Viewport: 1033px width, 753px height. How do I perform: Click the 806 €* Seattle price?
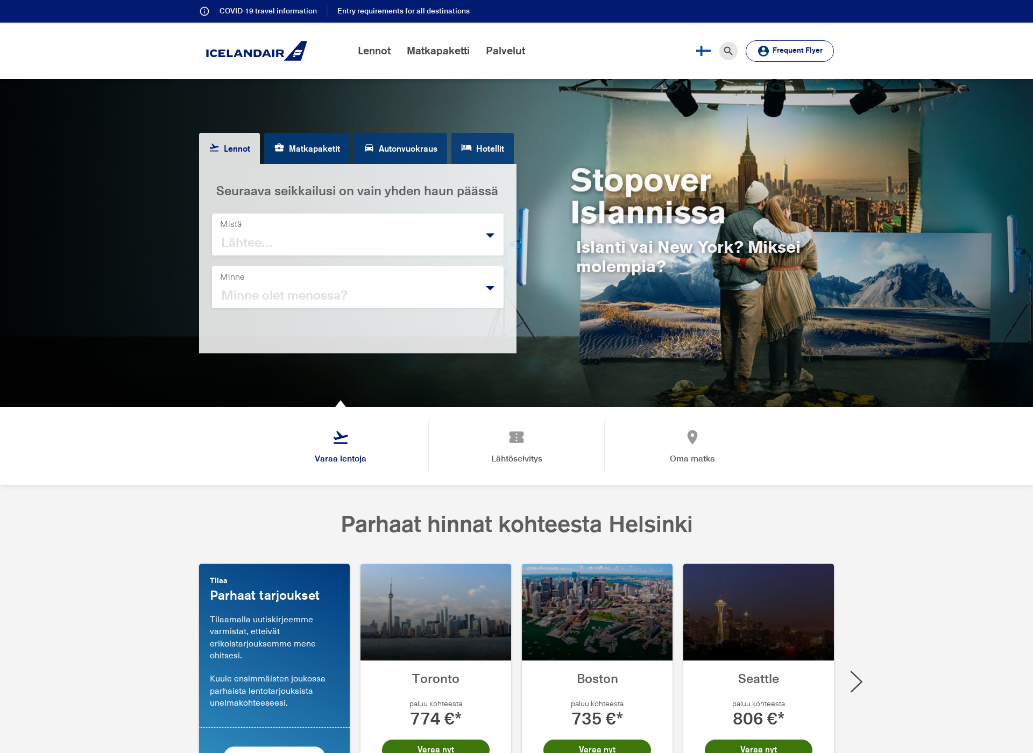(759, 719)
